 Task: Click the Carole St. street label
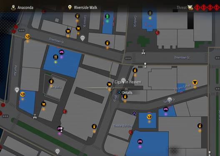[x=135, y=21]
